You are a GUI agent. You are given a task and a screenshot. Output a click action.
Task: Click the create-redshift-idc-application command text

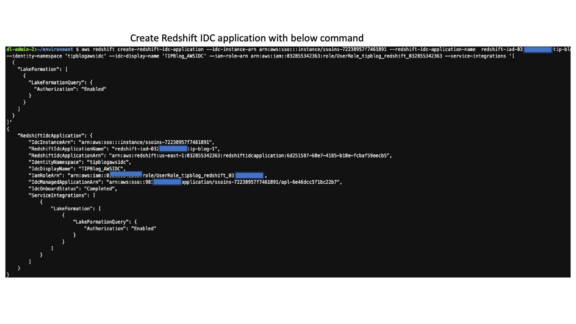coord(160,49)
